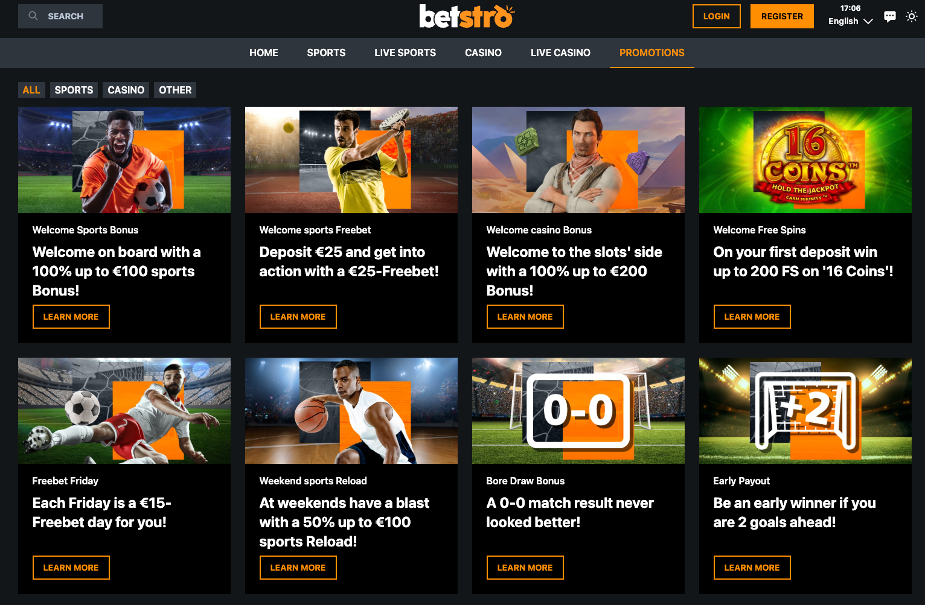Click the language chevron arrow
925x605 pixels.
coord(868,21)
